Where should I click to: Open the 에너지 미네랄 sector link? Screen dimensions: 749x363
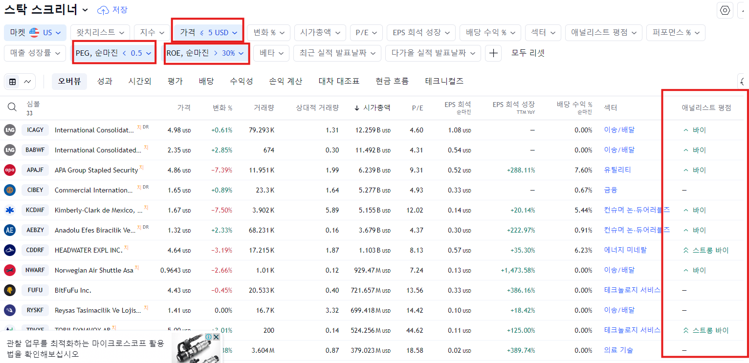(x=625, y=250)
